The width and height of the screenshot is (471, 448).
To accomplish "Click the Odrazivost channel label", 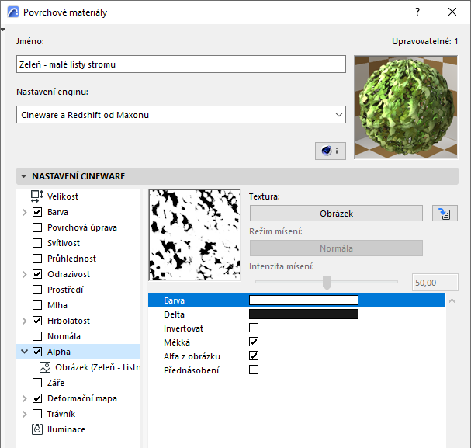I will point(68,274).
